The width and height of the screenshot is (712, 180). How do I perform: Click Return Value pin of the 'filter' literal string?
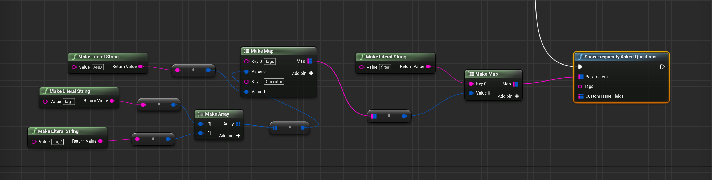coord(428,67)
